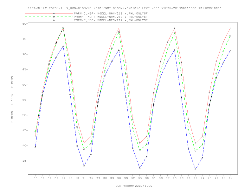This screenshot has height=194, width=251.
Task: Click x-axis tick label 42
Action: 133,178
